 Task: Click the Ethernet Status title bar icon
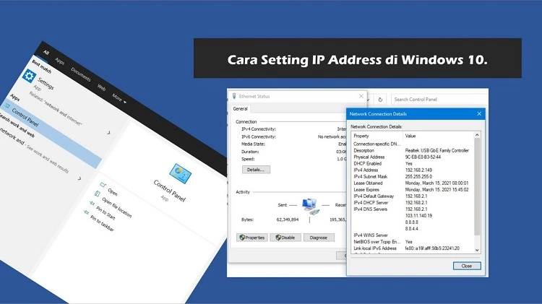tap(234, 96)
